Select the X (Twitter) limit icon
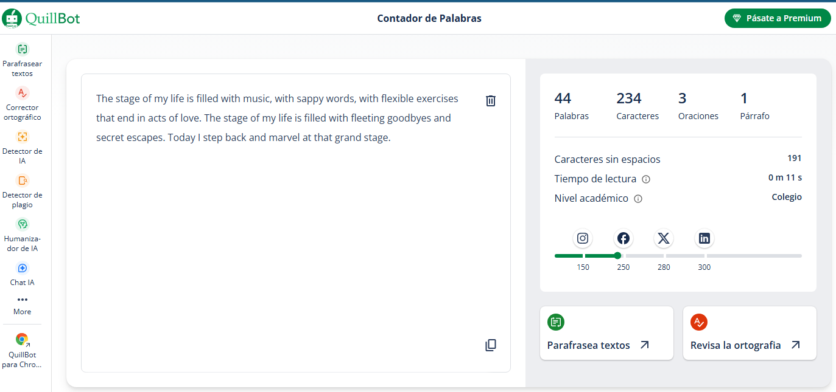The height and width of the screenshot is (392, 836). coord(664,238)
